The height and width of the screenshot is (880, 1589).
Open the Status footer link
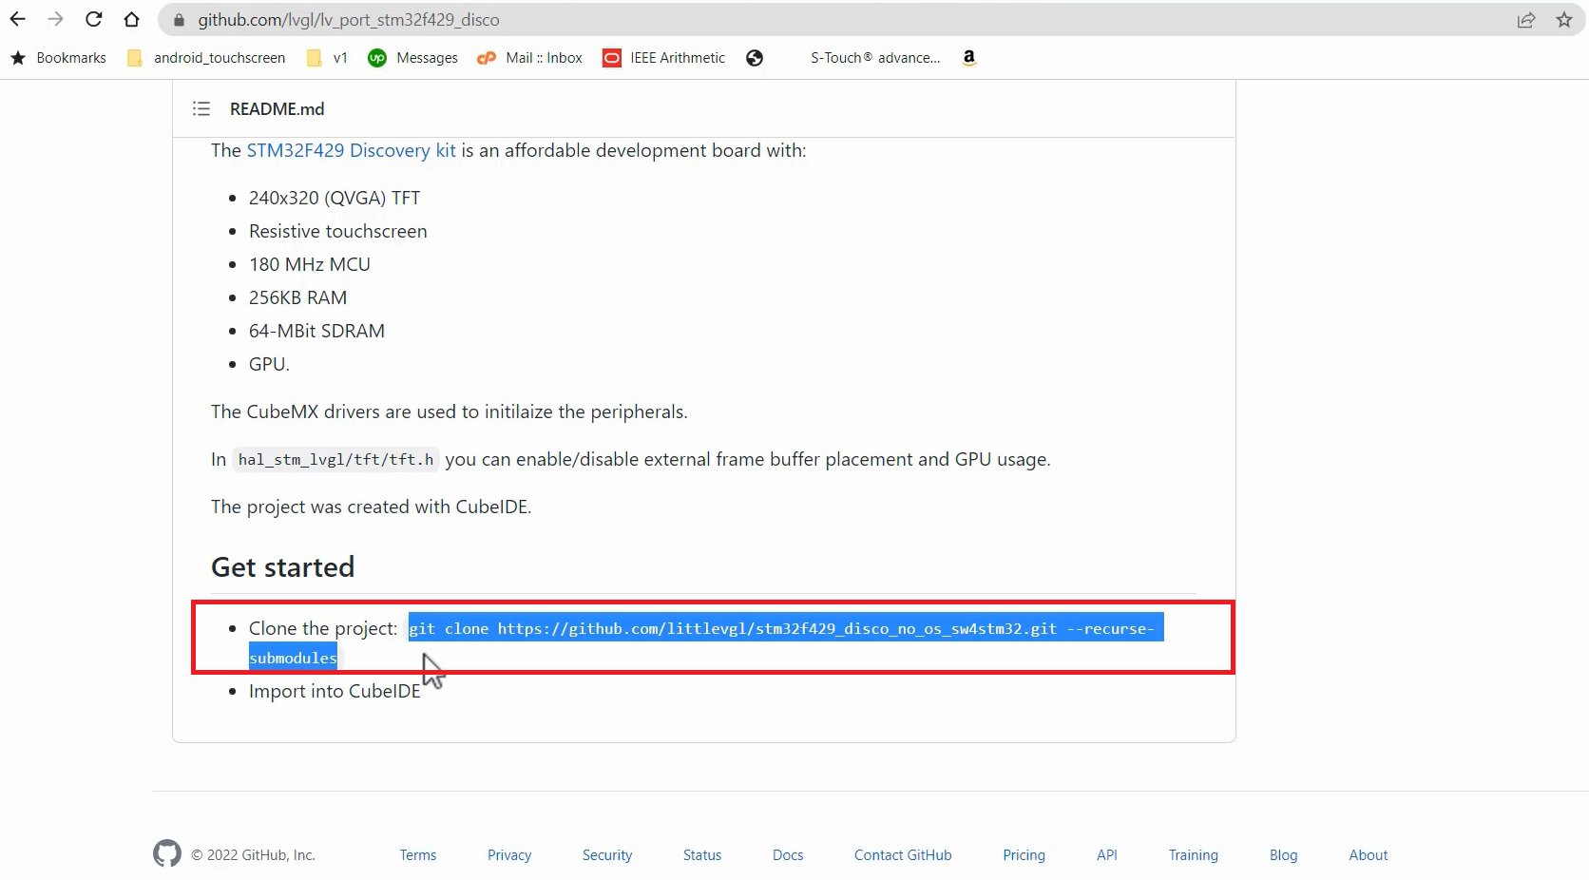pos(702,855)
